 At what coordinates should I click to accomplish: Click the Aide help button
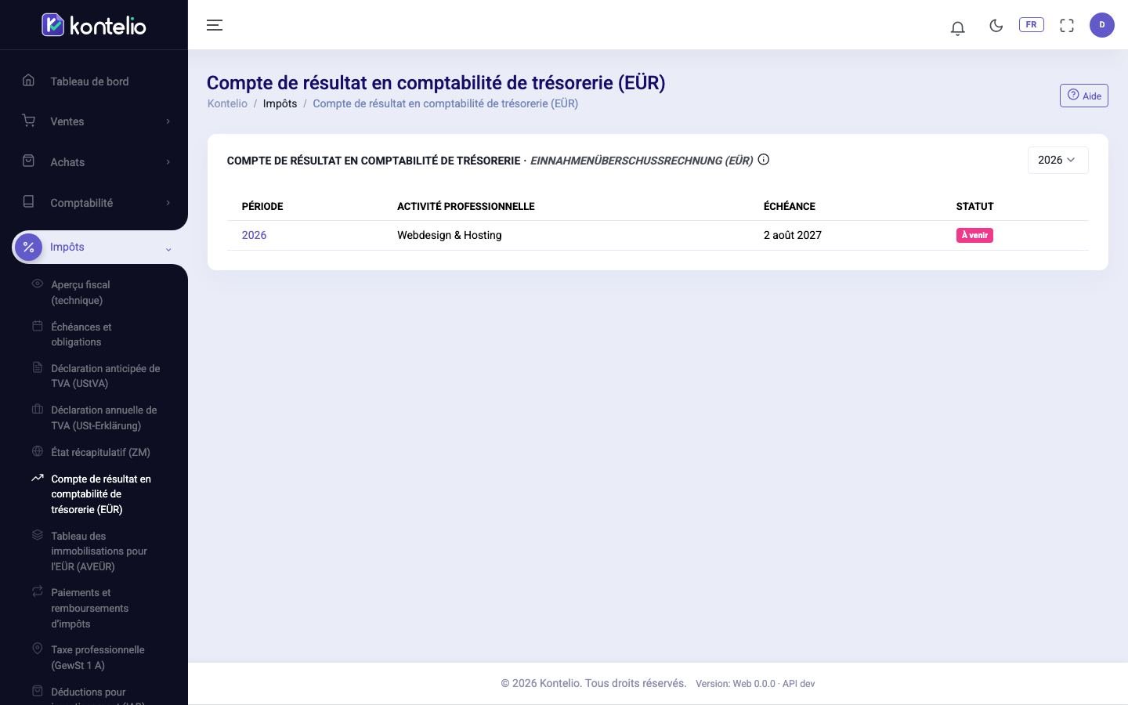[x=1083, y=96]
